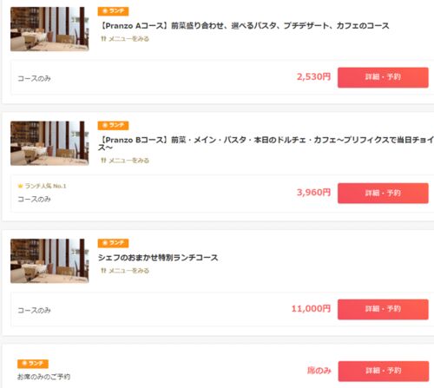The image size is (434, 388).
Task: Click the orange ランチ tag above Pranzo B course
Action: (113, 125)
